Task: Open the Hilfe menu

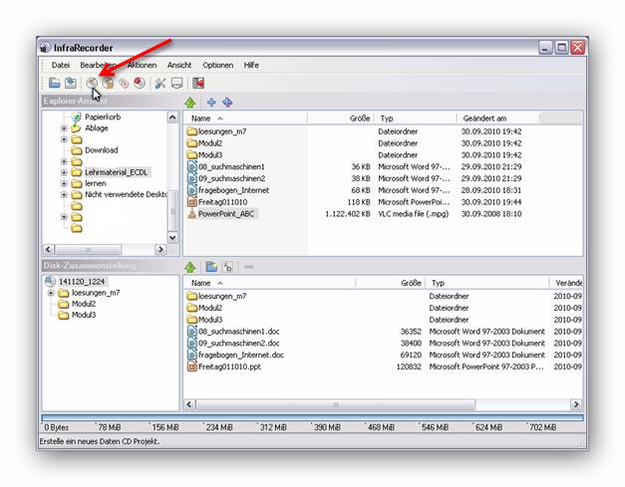Action: (x=251, y=65)
